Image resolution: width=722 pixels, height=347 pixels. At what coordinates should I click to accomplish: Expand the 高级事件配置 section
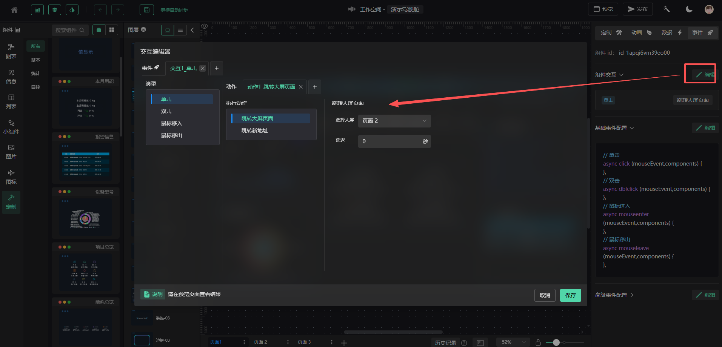point(614,295)
